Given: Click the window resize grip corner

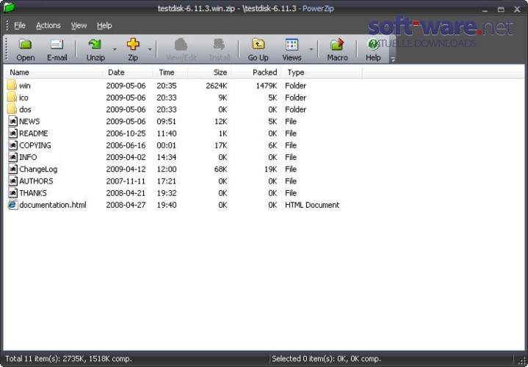Looking at the screenshot, I should click(521, 361).
